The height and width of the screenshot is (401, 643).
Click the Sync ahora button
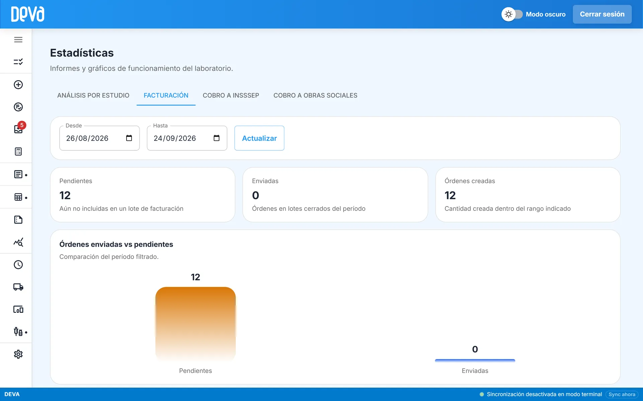point(622,394)
